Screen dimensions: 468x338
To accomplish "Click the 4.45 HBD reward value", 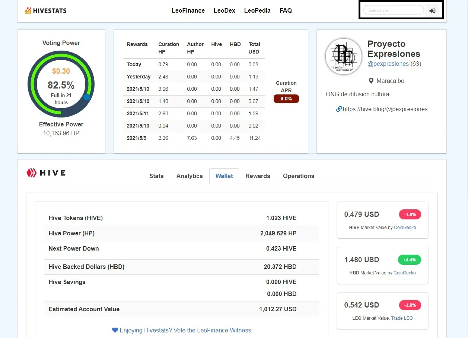I will click(235, 138).
